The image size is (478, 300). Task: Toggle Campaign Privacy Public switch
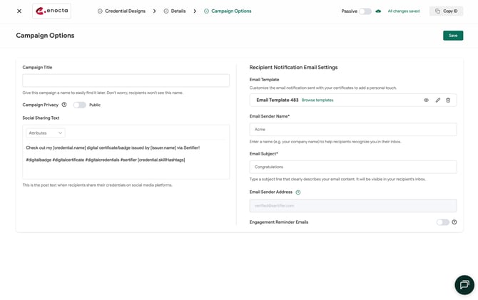(x=80, y=105)
